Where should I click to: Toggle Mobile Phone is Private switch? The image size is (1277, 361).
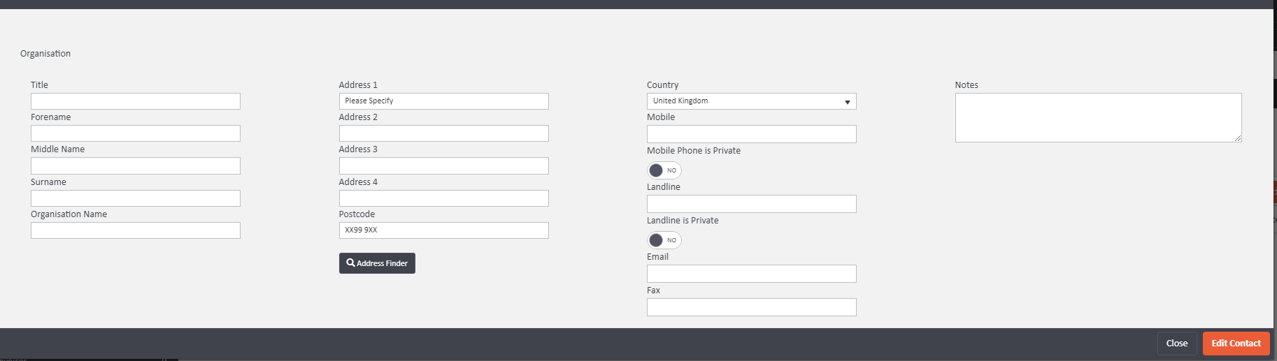664,170
